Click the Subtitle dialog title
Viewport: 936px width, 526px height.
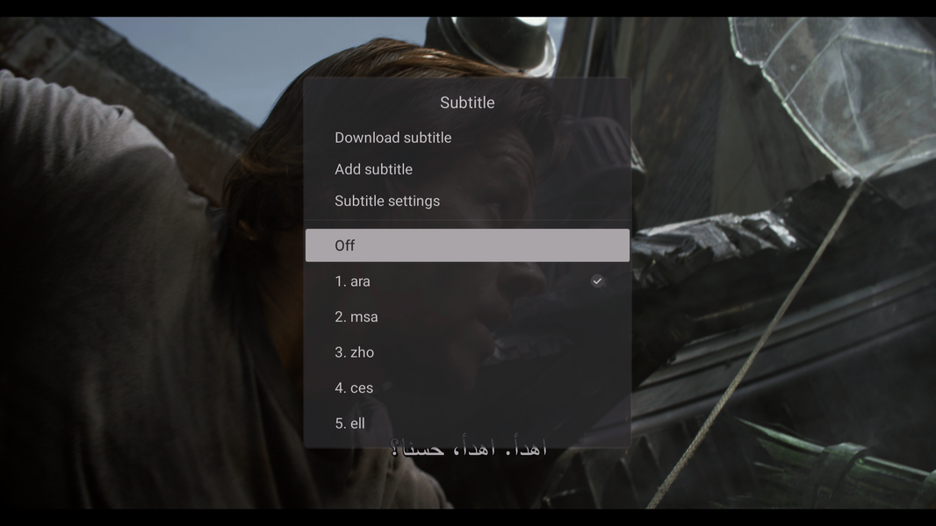click(x=467, y=103)
